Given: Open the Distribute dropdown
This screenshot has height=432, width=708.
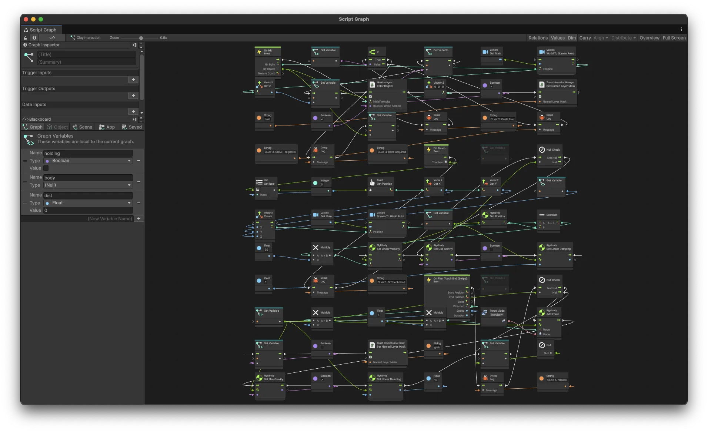Looking at the screenshot, I should coord(624,38).
